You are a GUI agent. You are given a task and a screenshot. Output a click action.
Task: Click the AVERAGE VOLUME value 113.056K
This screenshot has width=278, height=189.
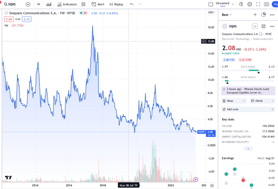(268, 131)
